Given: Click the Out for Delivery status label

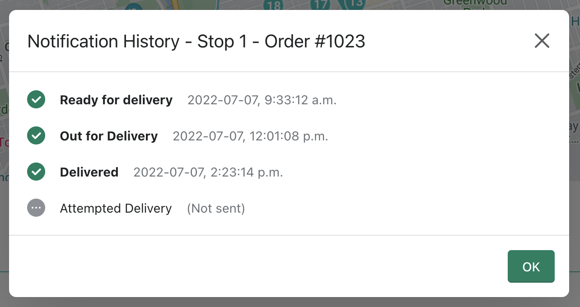Looking at the screenshot, I should (108, 136).
